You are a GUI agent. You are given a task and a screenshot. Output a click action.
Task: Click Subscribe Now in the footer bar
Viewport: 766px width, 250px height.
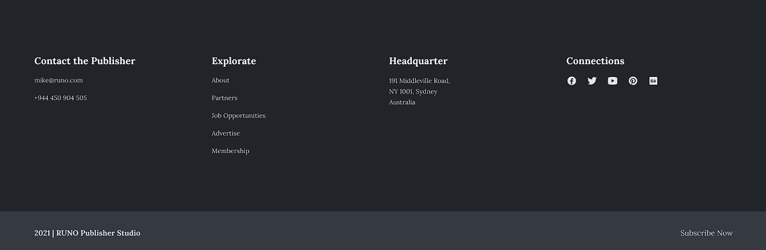(706, 233)
